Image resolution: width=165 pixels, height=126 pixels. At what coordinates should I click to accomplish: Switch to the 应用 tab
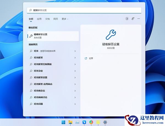click(39, 19)
